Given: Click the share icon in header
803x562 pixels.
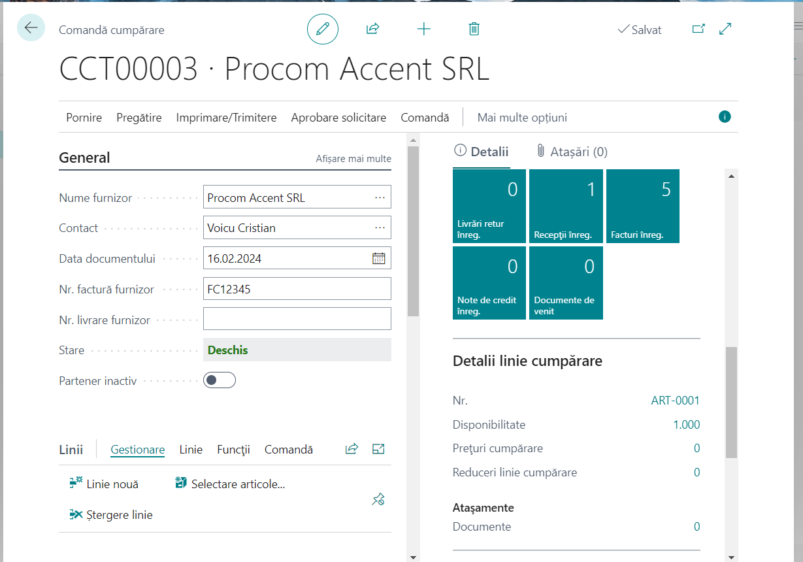Looking at the screenshot, I should tap(372, 29).
